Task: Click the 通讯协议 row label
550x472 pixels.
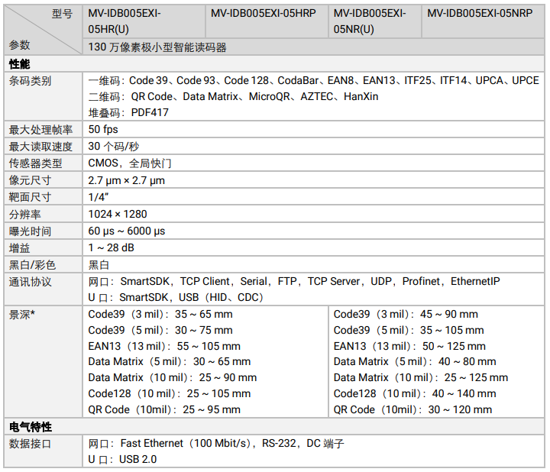Action: tap(30, 282)
